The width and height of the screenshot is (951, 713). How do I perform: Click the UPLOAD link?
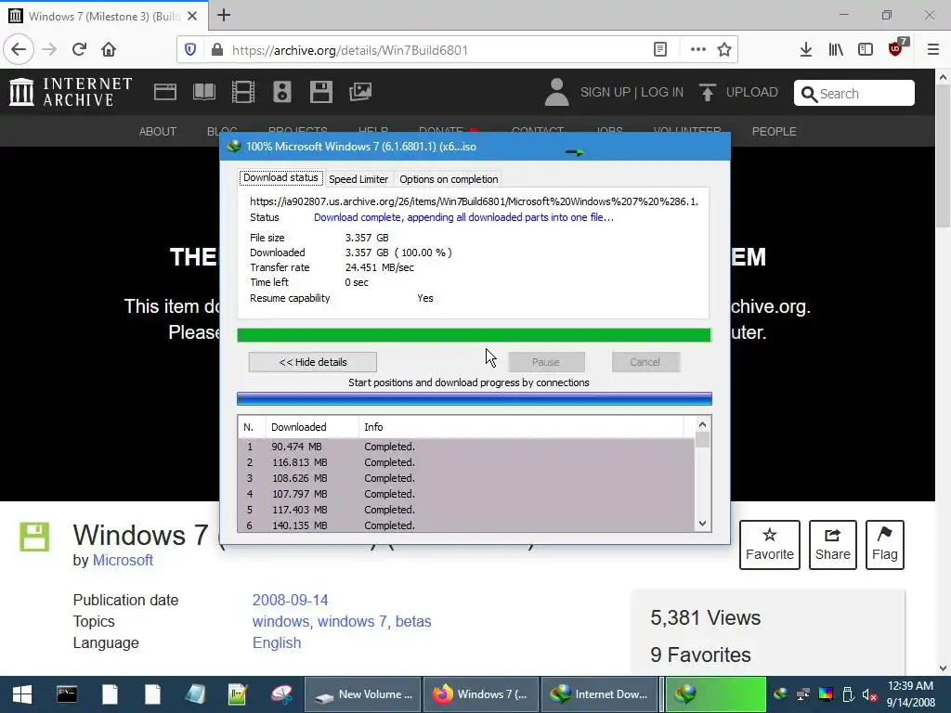(738, 92)
